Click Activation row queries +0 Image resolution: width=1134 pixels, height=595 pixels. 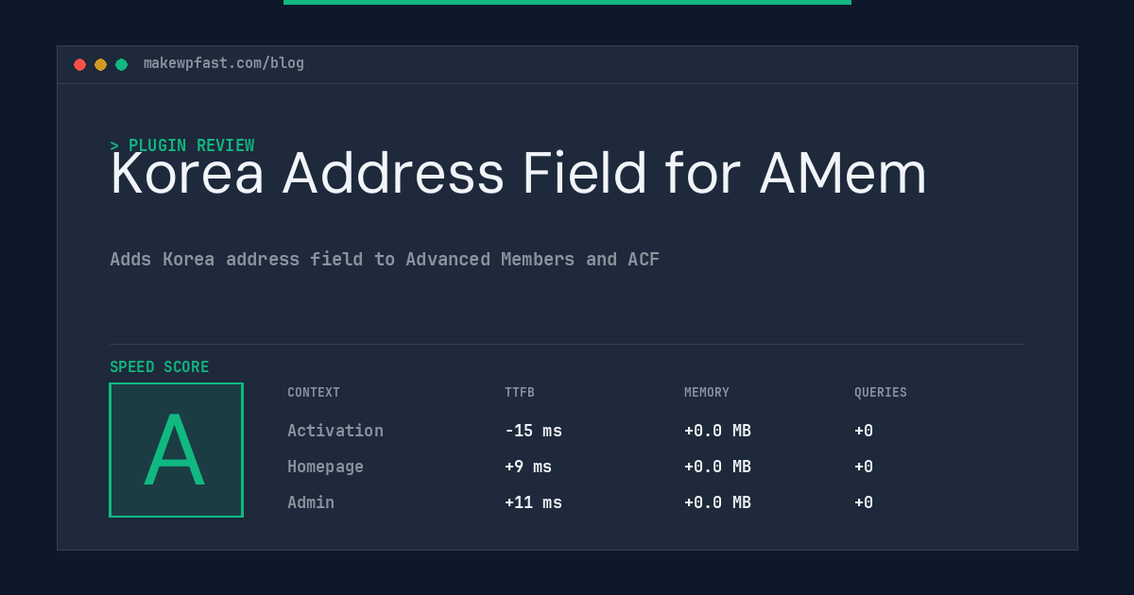864,431
